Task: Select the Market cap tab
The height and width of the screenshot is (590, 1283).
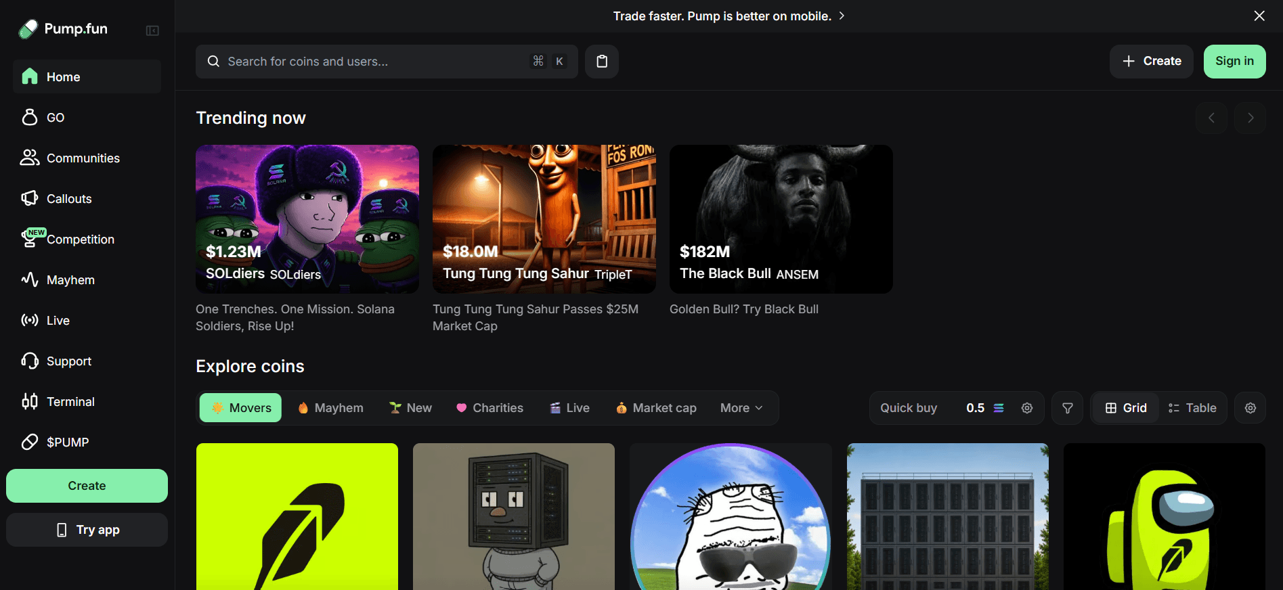Action: [656, 408]
